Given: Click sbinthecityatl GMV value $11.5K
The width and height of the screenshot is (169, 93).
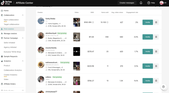Looking at the screenshot, I should (x=91, y=37).
